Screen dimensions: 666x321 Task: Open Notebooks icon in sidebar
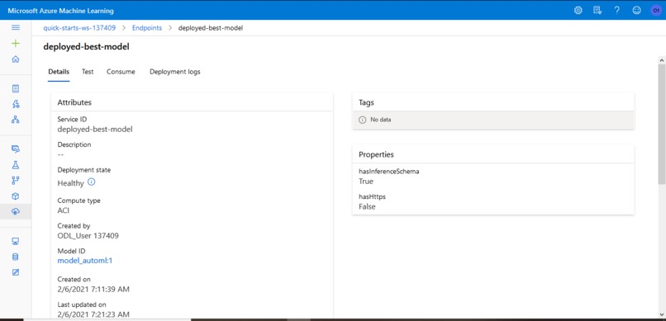16,88
